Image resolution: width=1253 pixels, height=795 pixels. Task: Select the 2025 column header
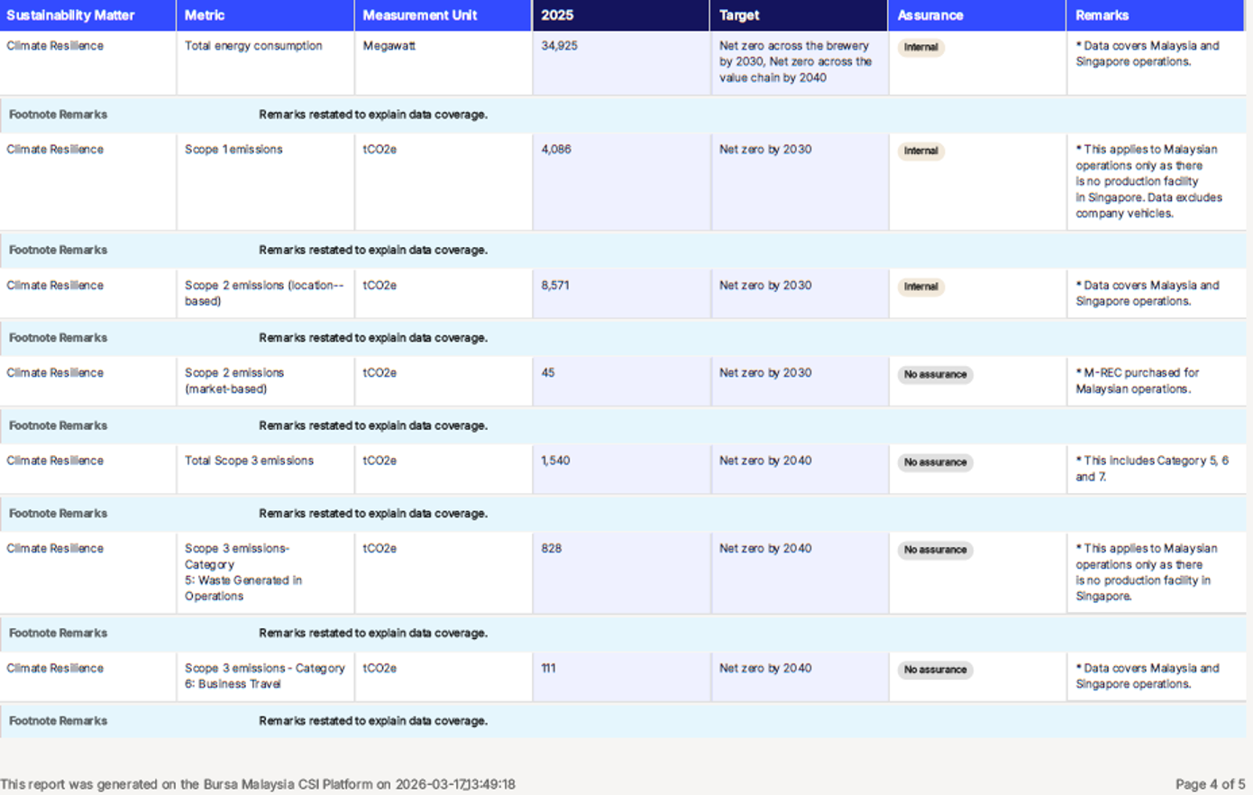[557, 15]
